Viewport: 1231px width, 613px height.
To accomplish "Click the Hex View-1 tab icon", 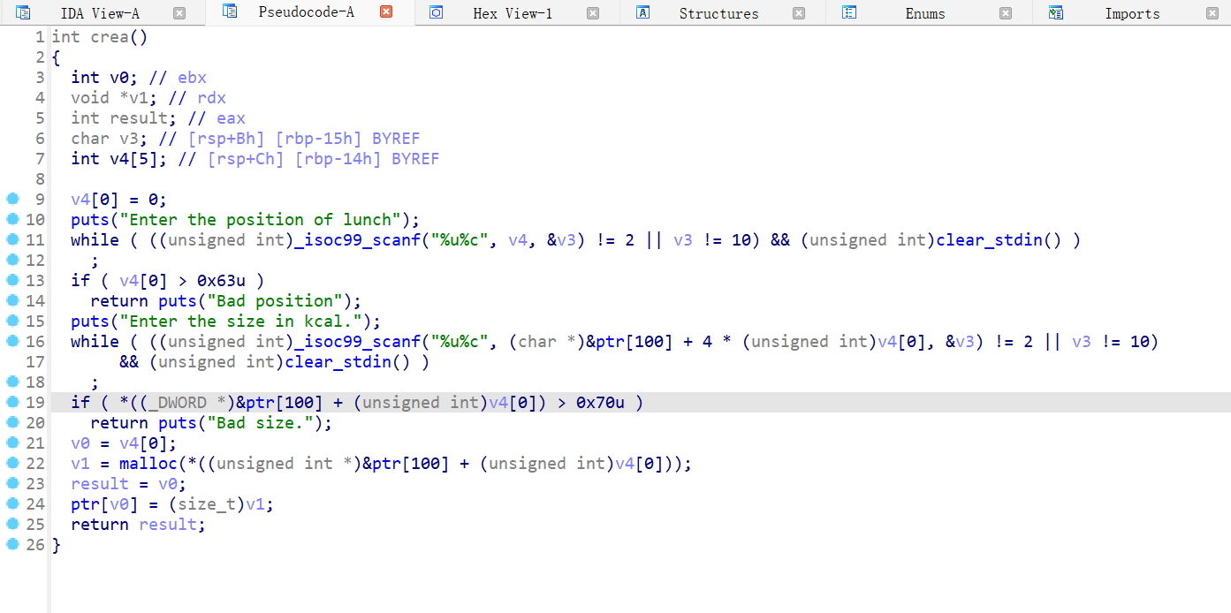I will coord(436,12).
